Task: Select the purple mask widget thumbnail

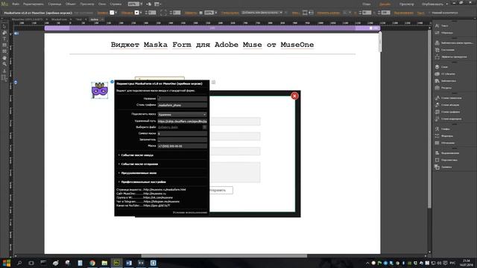Action: pyautogui.click(x=100, y=90)
